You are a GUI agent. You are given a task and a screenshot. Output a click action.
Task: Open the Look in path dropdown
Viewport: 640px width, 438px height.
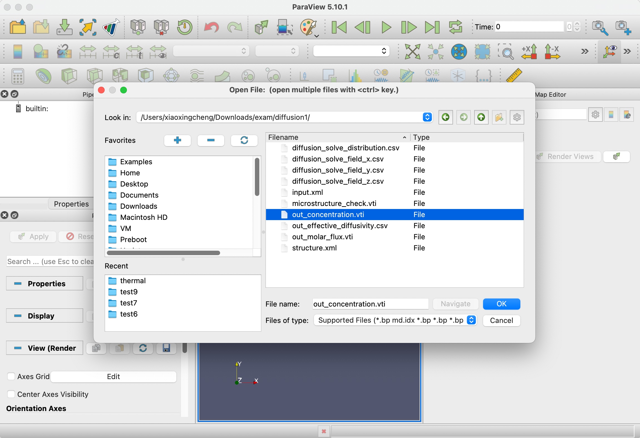[427, 117]
